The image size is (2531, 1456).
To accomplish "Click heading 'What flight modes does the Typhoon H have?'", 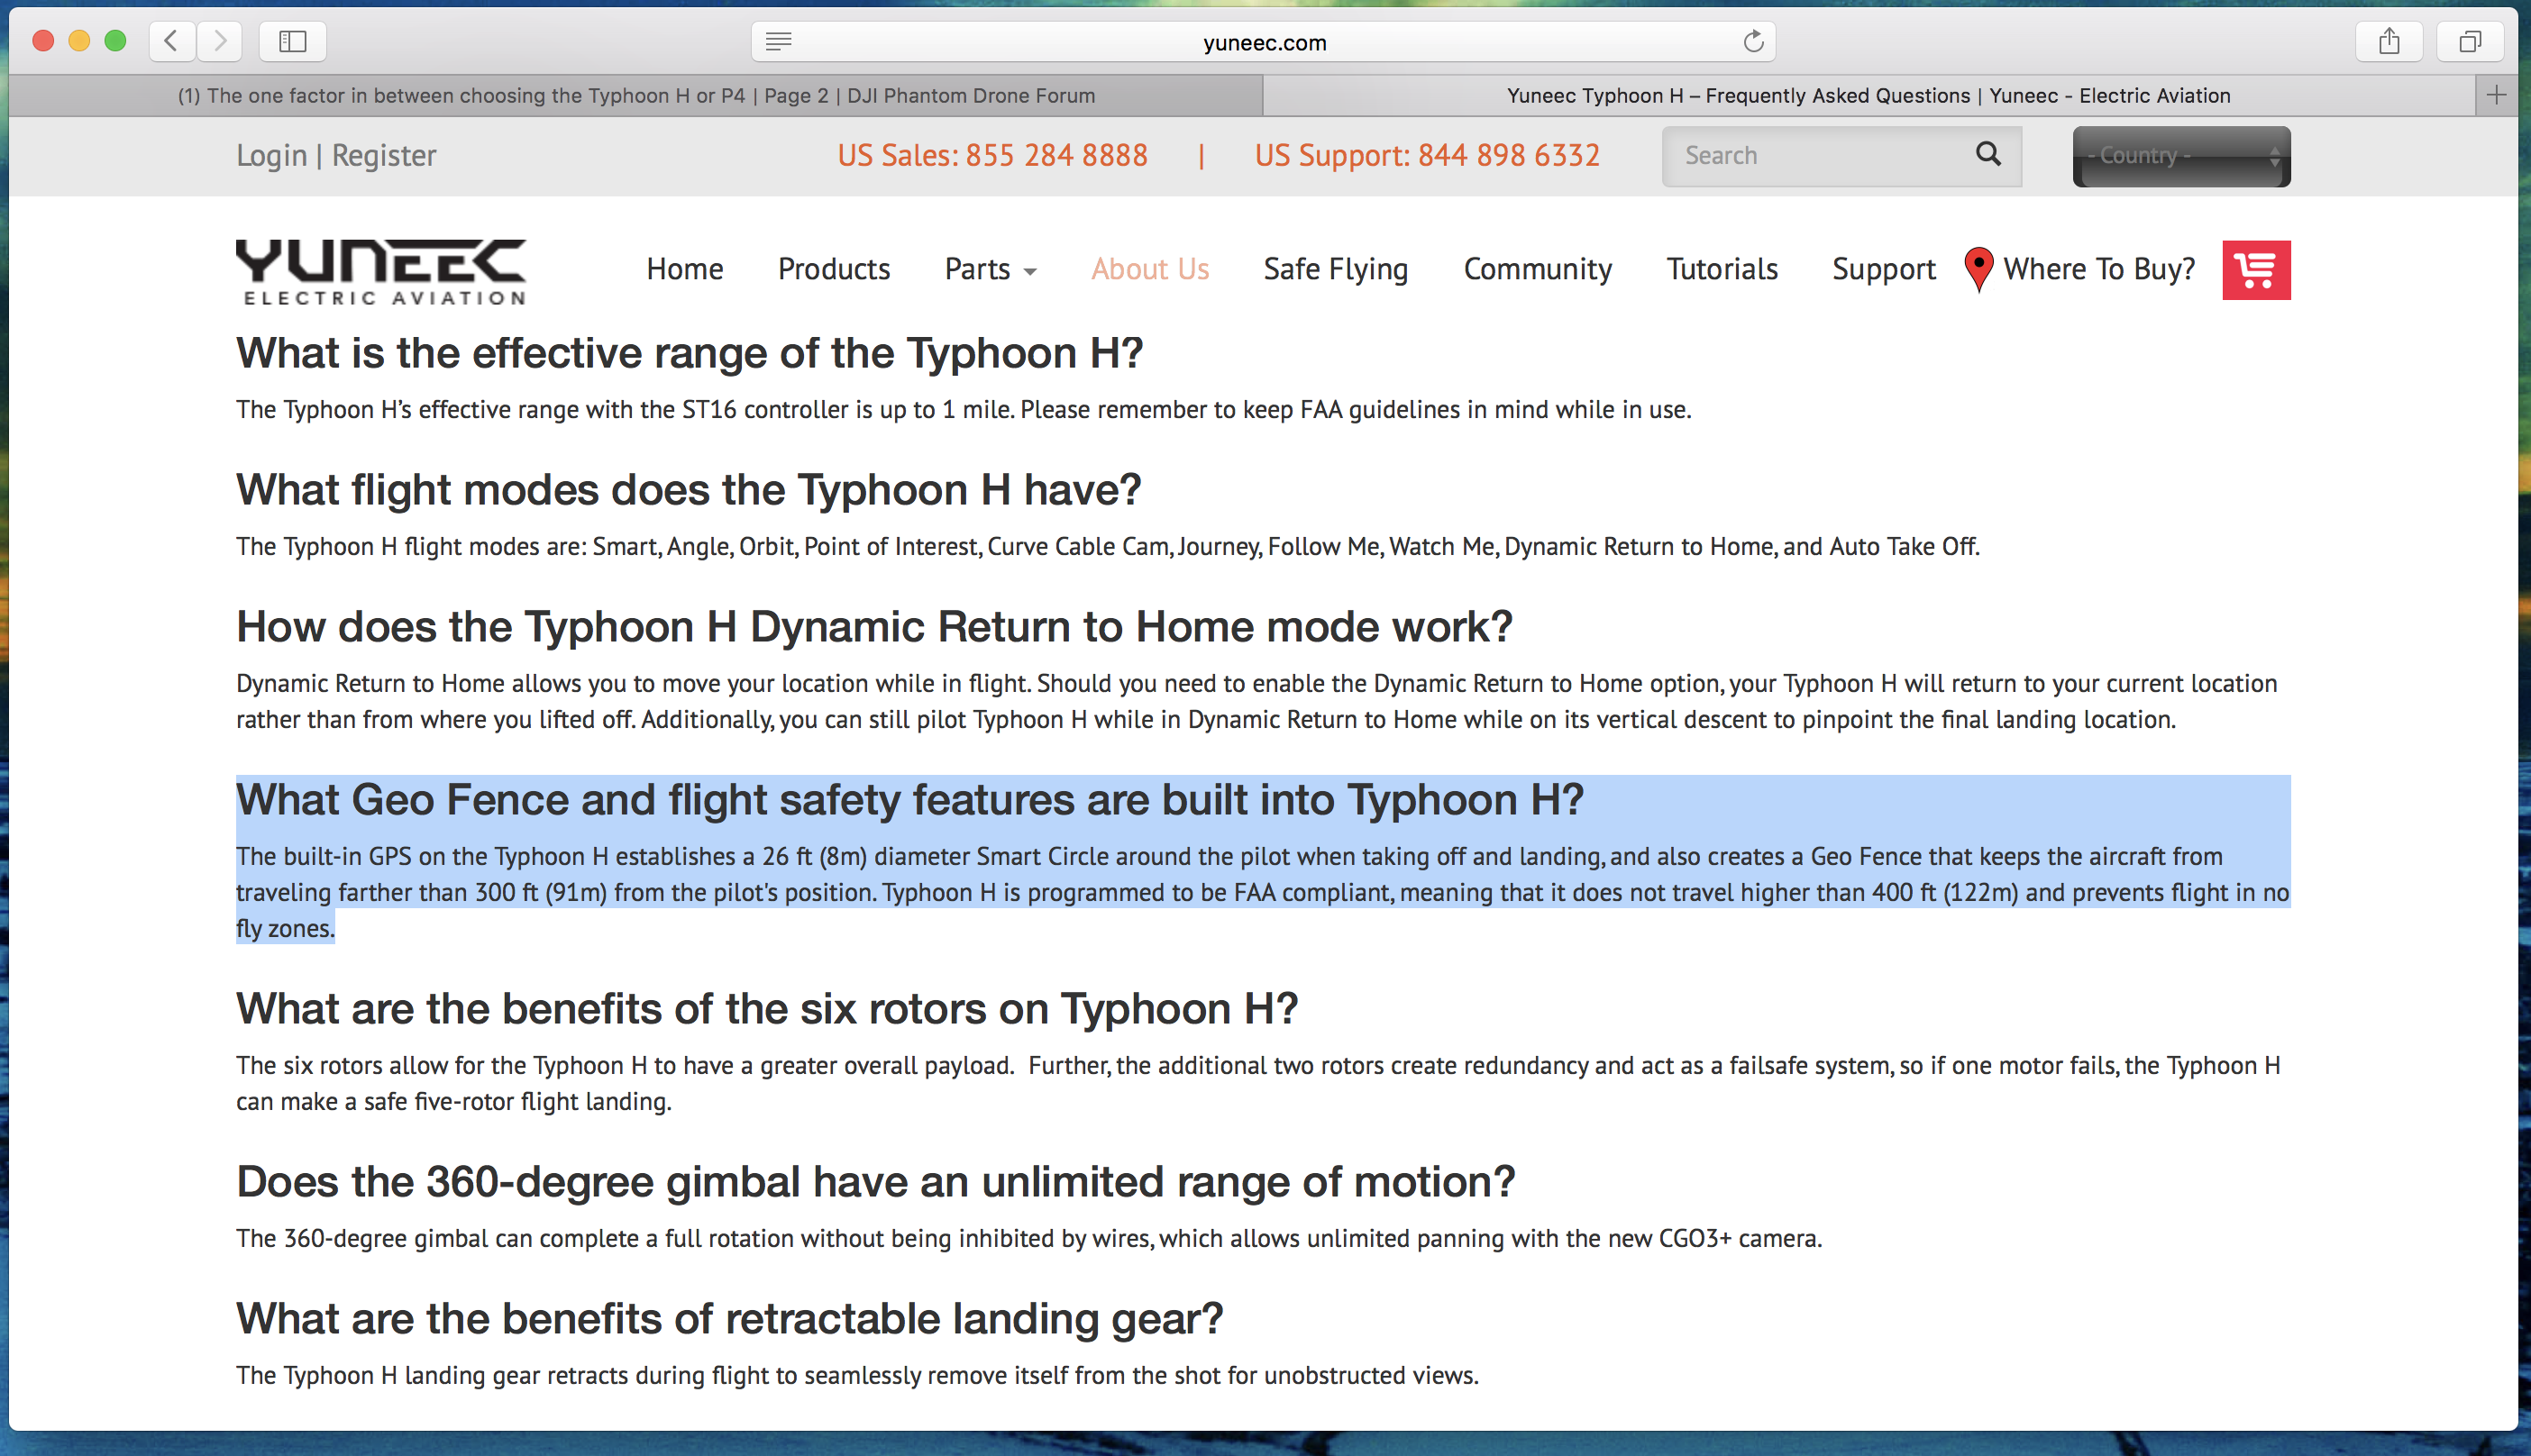I will 689,490.
